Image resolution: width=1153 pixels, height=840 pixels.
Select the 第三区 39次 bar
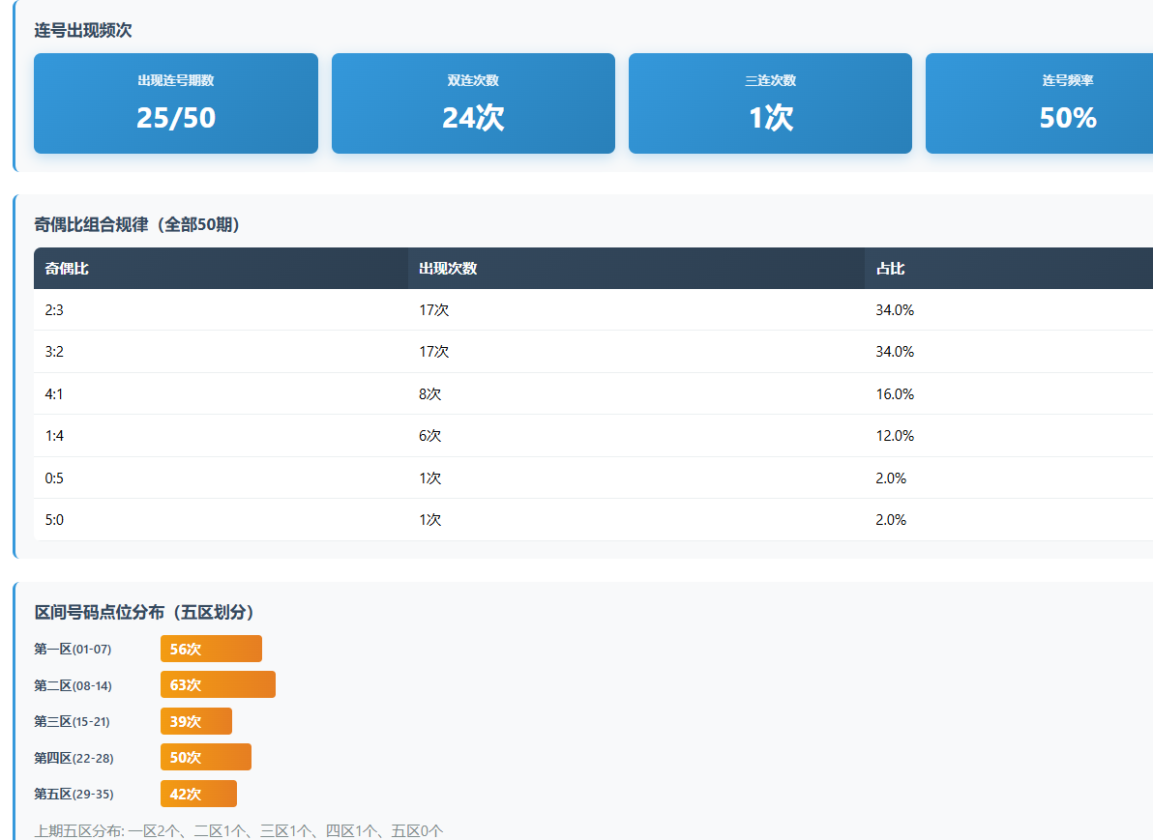(x=196, y=721)
